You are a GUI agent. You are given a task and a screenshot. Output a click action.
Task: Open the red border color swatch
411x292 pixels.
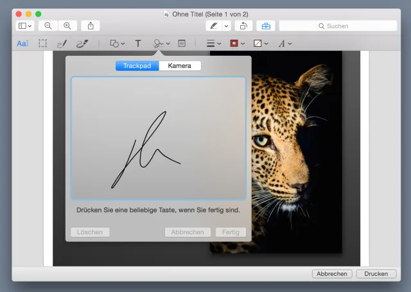tap(236, 44)
